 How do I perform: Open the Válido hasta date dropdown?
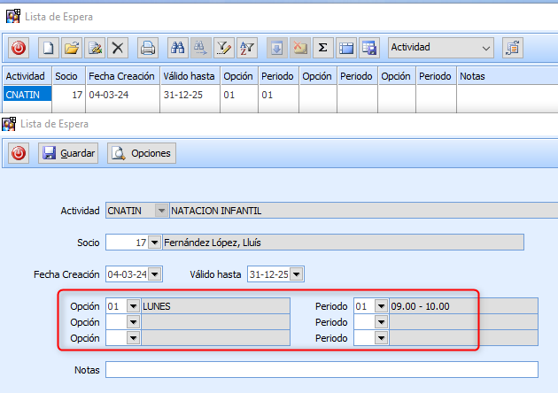click(297, 274)
